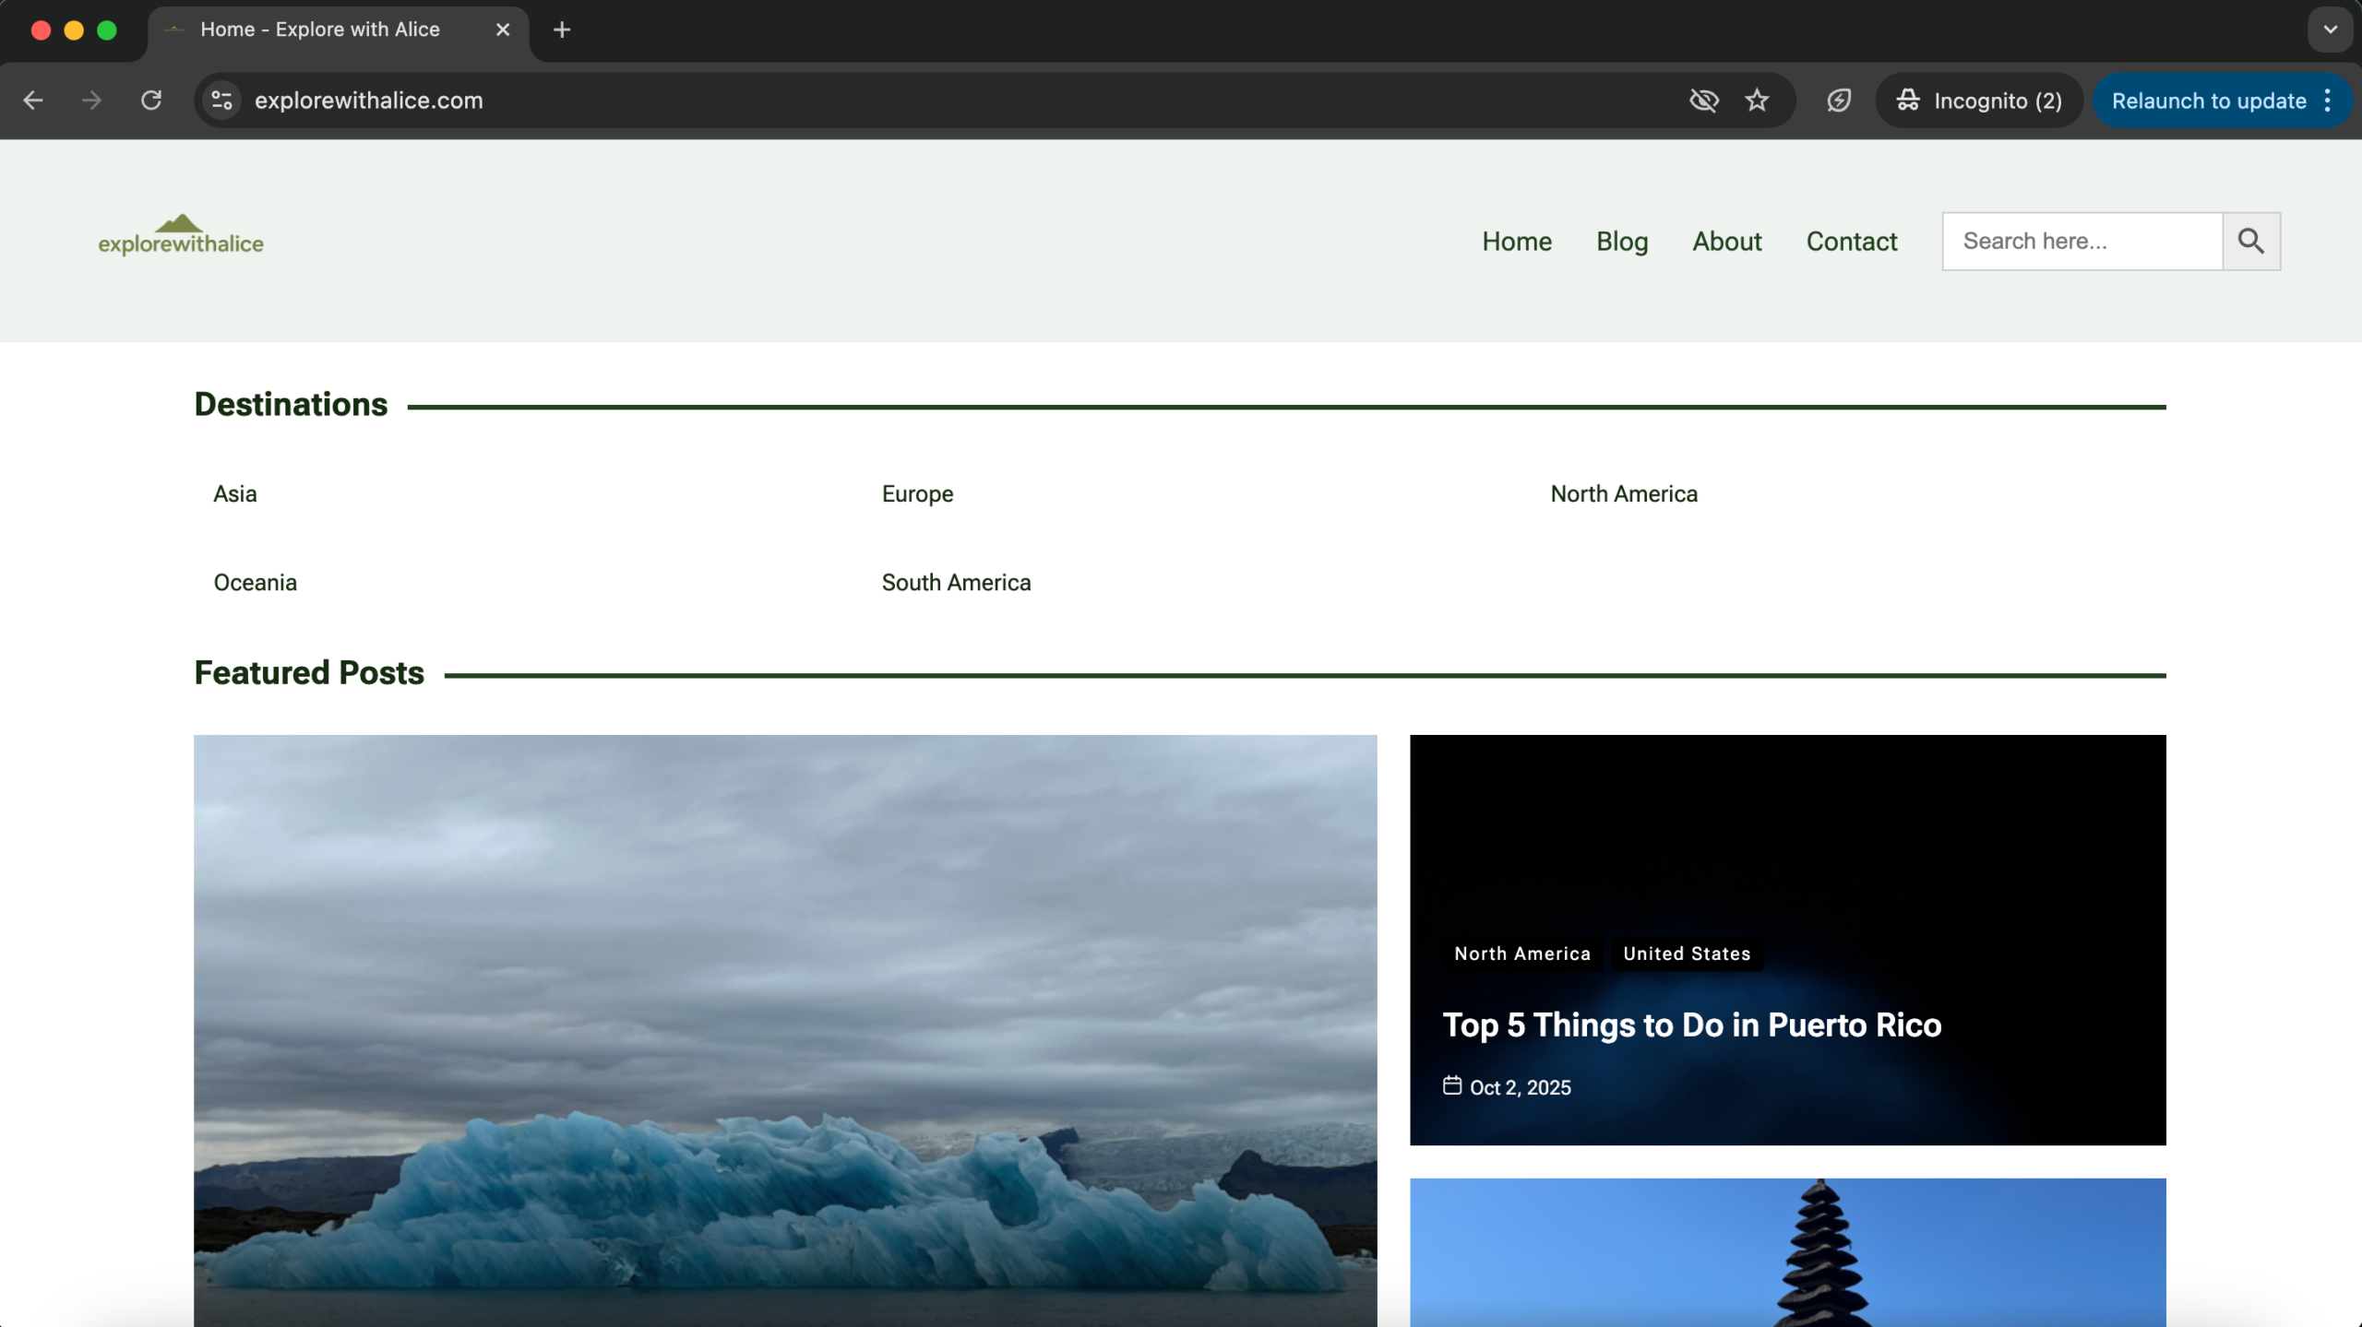This screenshot has height=1327, width=2362.
Task: Click the third-party cookies eye icon
Action: pos(1703,101)
